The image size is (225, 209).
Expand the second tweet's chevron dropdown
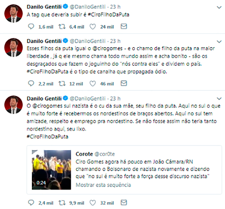(x=219, y=42)
